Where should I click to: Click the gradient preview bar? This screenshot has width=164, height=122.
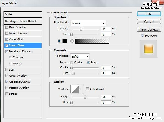click(x=91, y=41)
